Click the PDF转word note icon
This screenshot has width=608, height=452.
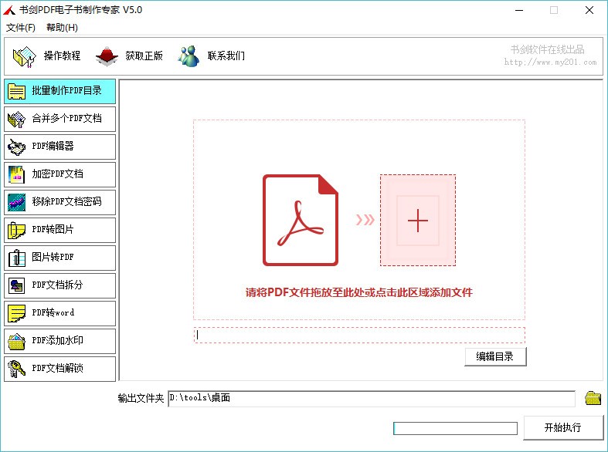pos(17,314)
